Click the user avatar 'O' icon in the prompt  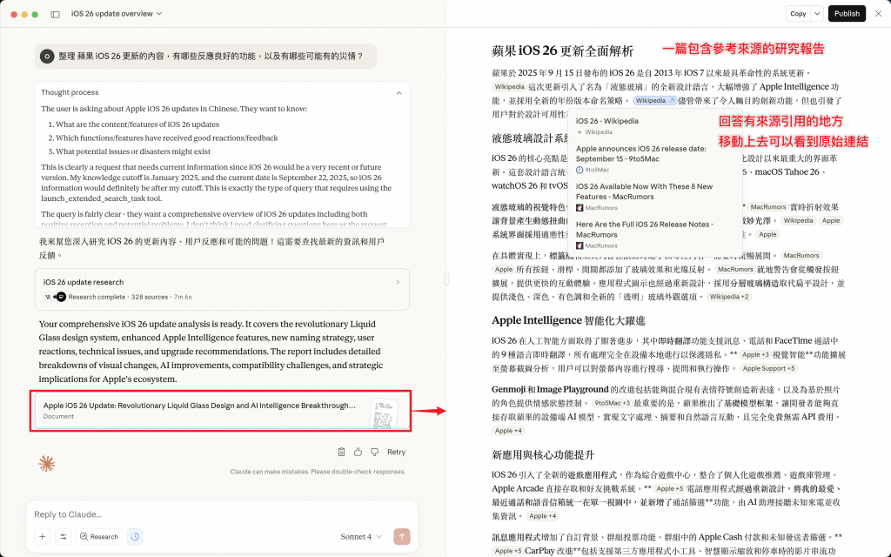tap(47, 57)
